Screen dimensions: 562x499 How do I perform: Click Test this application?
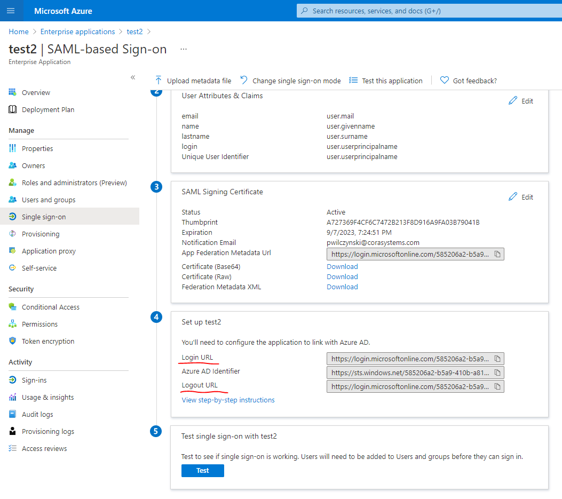click(386, 81)
